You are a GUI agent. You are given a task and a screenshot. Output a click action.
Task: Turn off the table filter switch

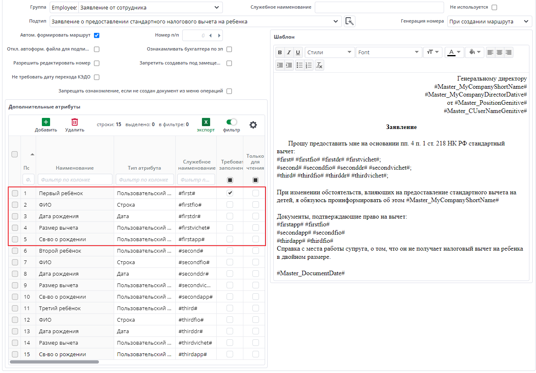[231, 122]
